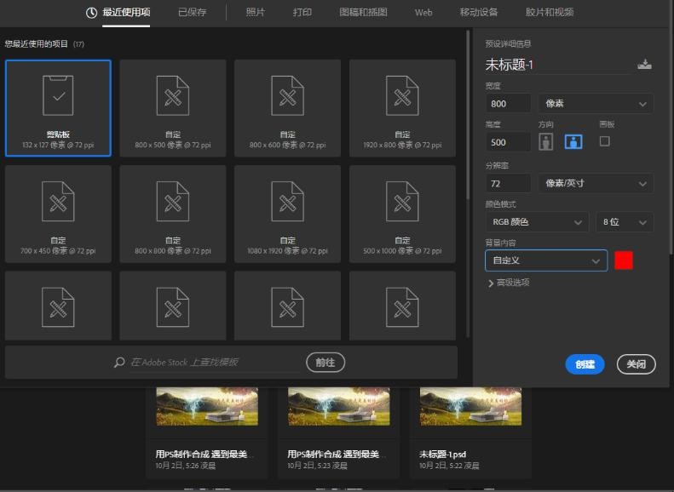Screen dimensions: 674x492
Task: Select portrait orientation icon
Action: (545, 142)
